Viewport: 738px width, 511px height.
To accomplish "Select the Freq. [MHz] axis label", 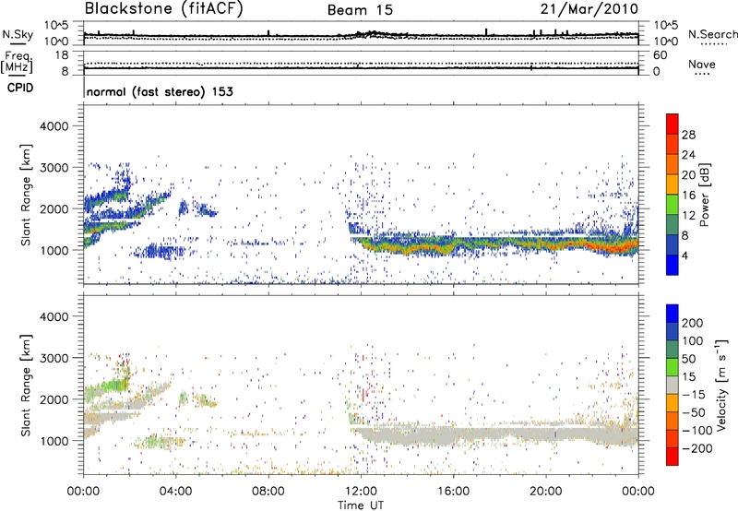I will [x=17, y=62].
